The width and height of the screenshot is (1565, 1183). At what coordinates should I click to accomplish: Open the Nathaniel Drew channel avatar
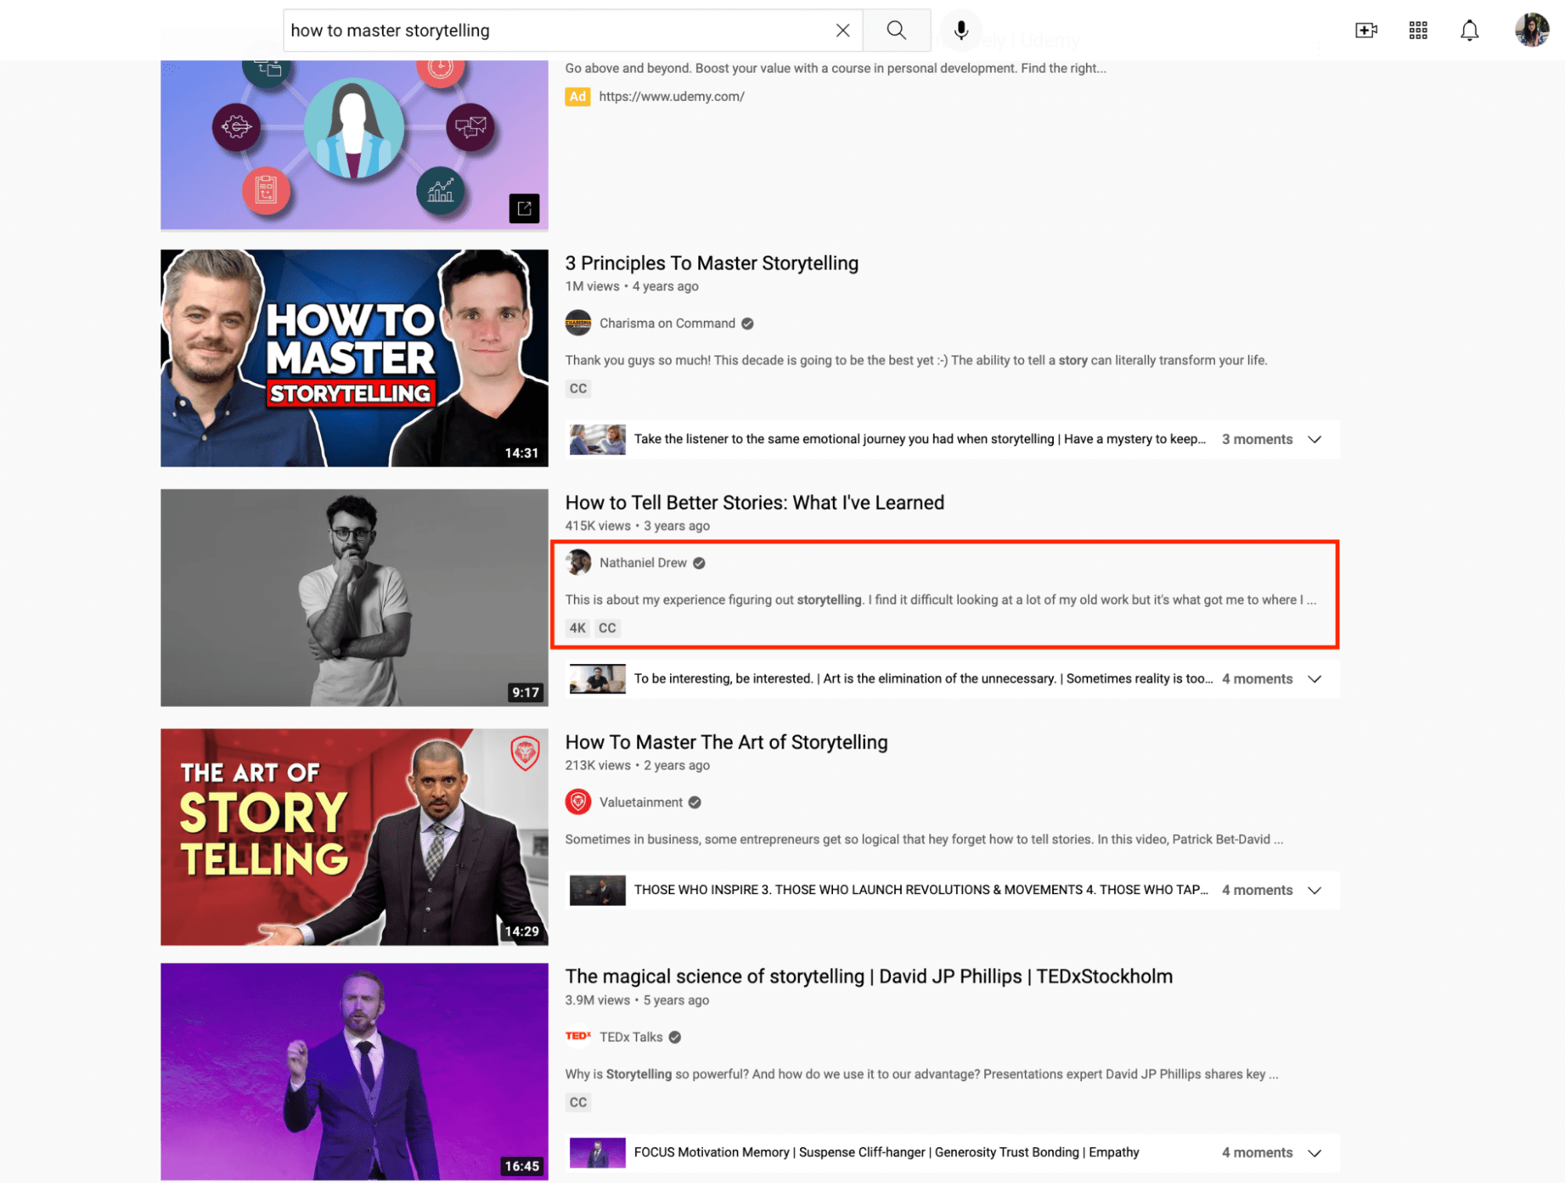(x=578, y=562)
